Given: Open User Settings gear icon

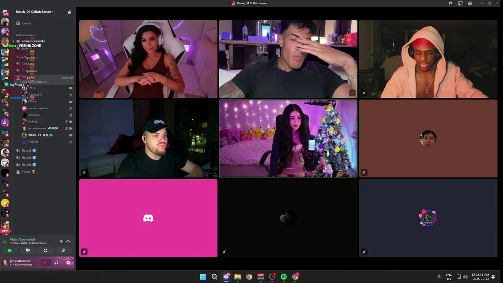Looking at the screenshot, I should (x=68, y=263).
